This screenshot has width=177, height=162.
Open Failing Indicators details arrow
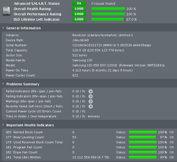[x=91, y=97]
